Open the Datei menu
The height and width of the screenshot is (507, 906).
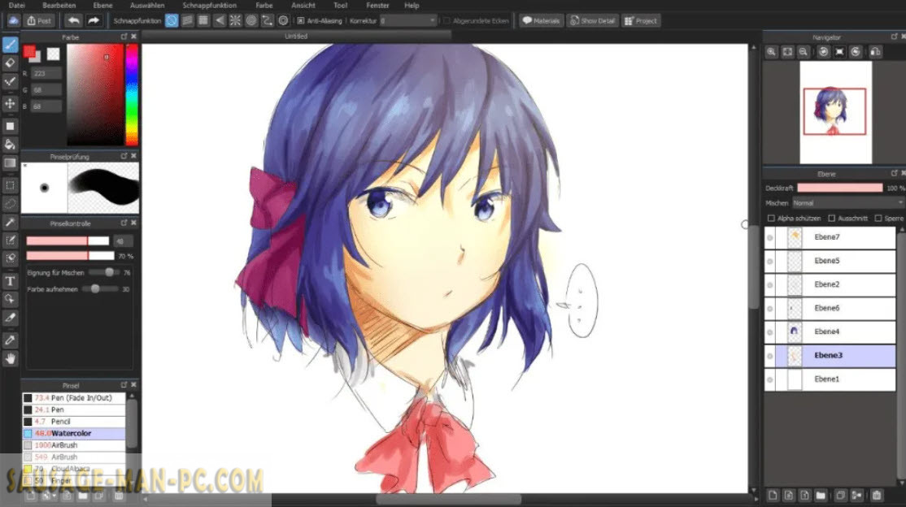coord(17,5)
